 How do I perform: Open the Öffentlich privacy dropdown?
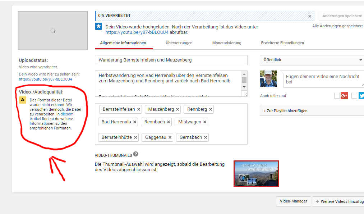312,60
